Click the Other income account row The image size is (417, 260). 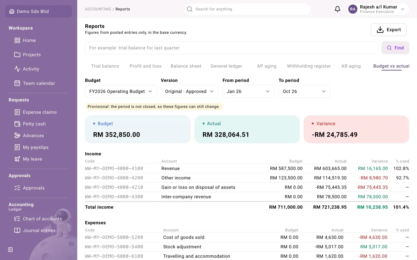click(x=247, y=178)
